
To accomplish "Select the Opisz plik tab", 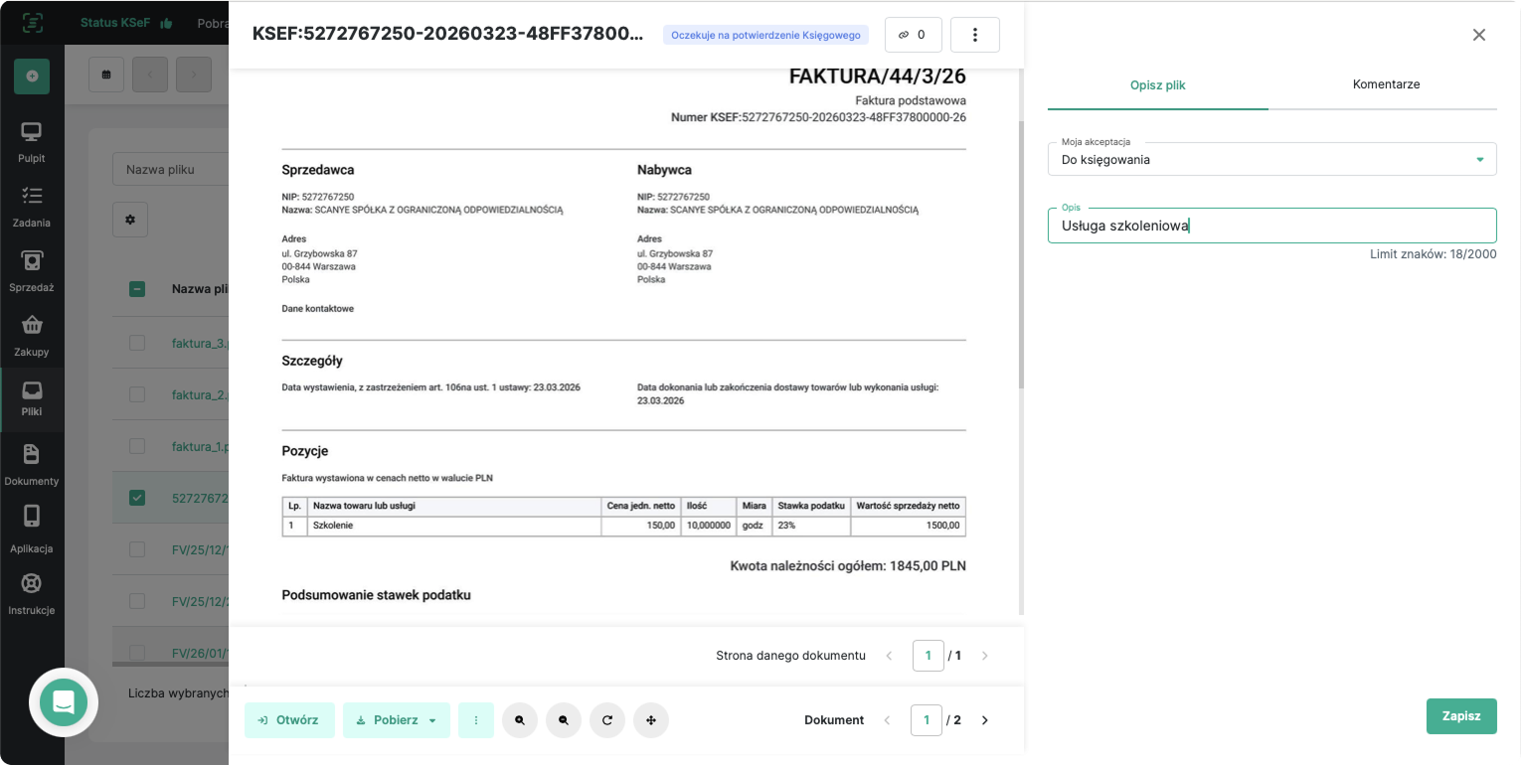I will coord(1158,85).
